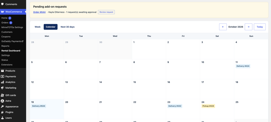This screenshot has height=122, width=271.
Task: Click the Orders count badge 3
Action: pyautogui.click(x=11, y=23)
